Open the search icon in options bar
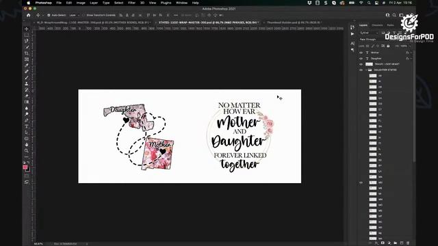Image resolution: width=438 pixels, height=246 pixels. click(x=394, y=15)
